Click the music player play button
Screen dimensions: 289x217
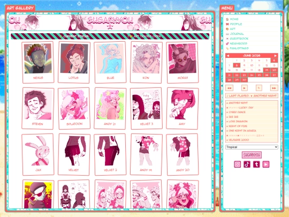[x=245, y=88]
